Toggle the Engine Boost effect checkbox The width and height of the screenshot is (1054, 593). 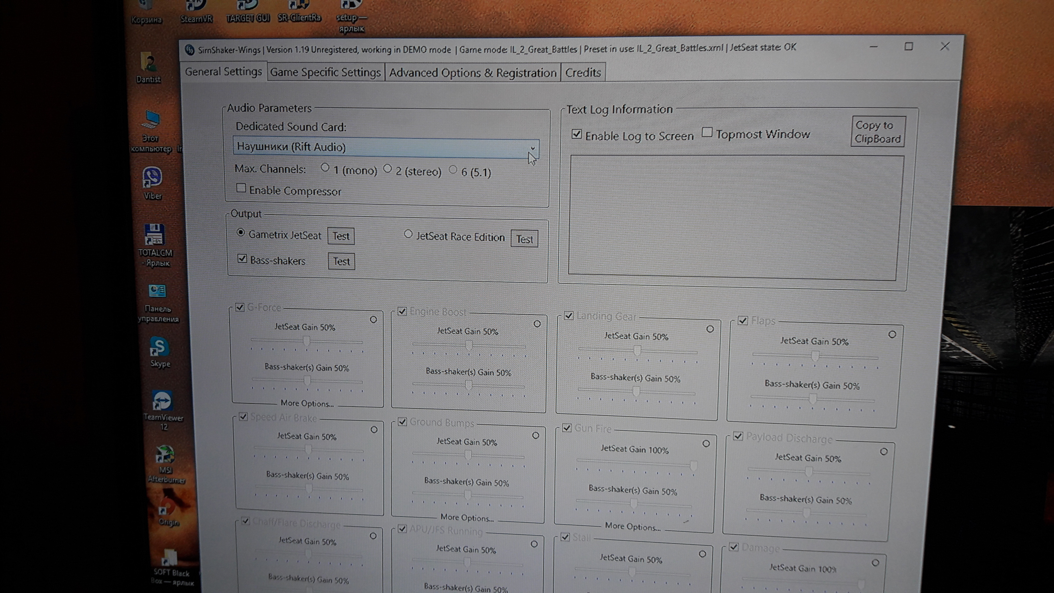click(x=402, y=311)
